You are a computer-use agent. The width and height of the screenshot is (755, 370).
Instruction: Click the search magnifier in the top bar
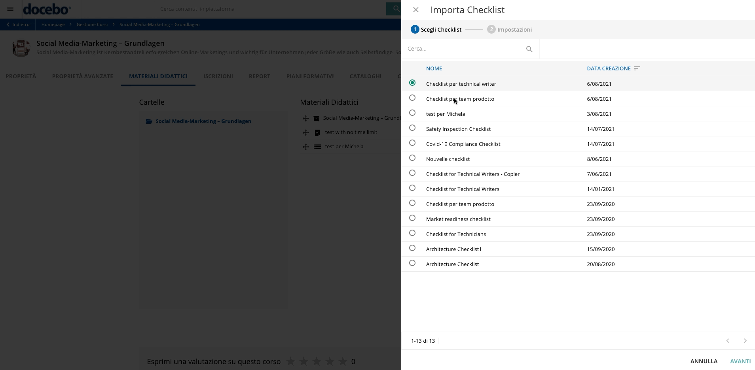(x=395, y=8)
